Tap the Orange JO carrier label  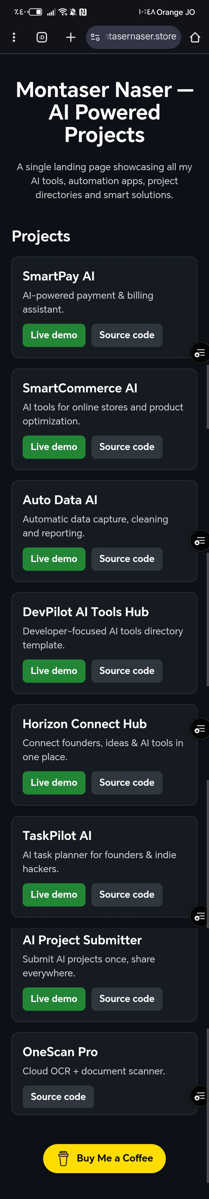pos(176,12)
